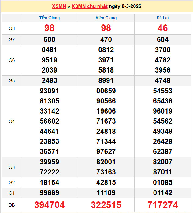193x213 pixels.
Task: Click Đà Lạt special prize number 717274
Action: tap(163, 205)
